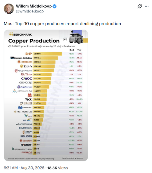
Task: Click the Benchmark logo atop the chart
Action: pyautogui.click(x=20, y=34)
